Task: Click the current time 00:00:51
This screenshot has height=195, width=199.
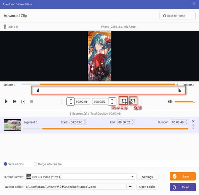Action: pyautogui.click(x=9, y=85)
